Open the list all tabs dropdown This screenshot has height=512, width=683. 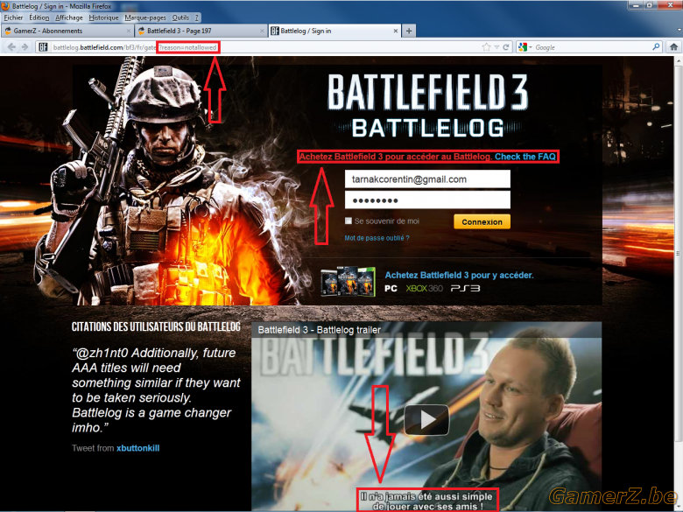pos(679,31)
